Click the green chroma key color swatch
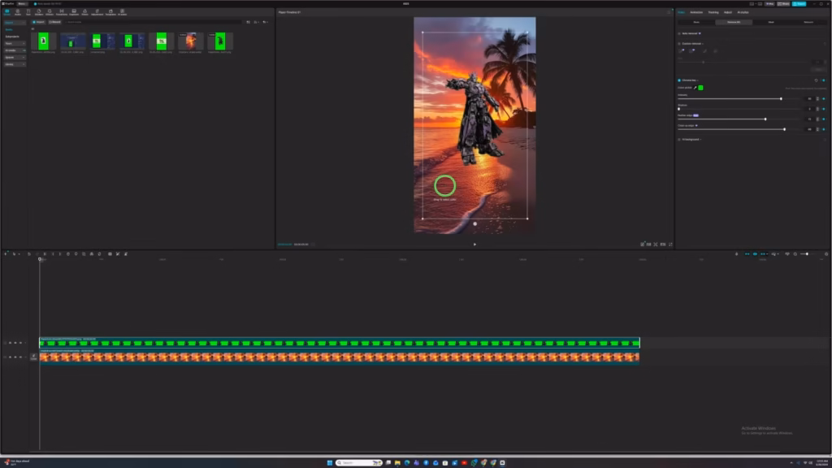 pyautogui.click(x=700, y=88)
